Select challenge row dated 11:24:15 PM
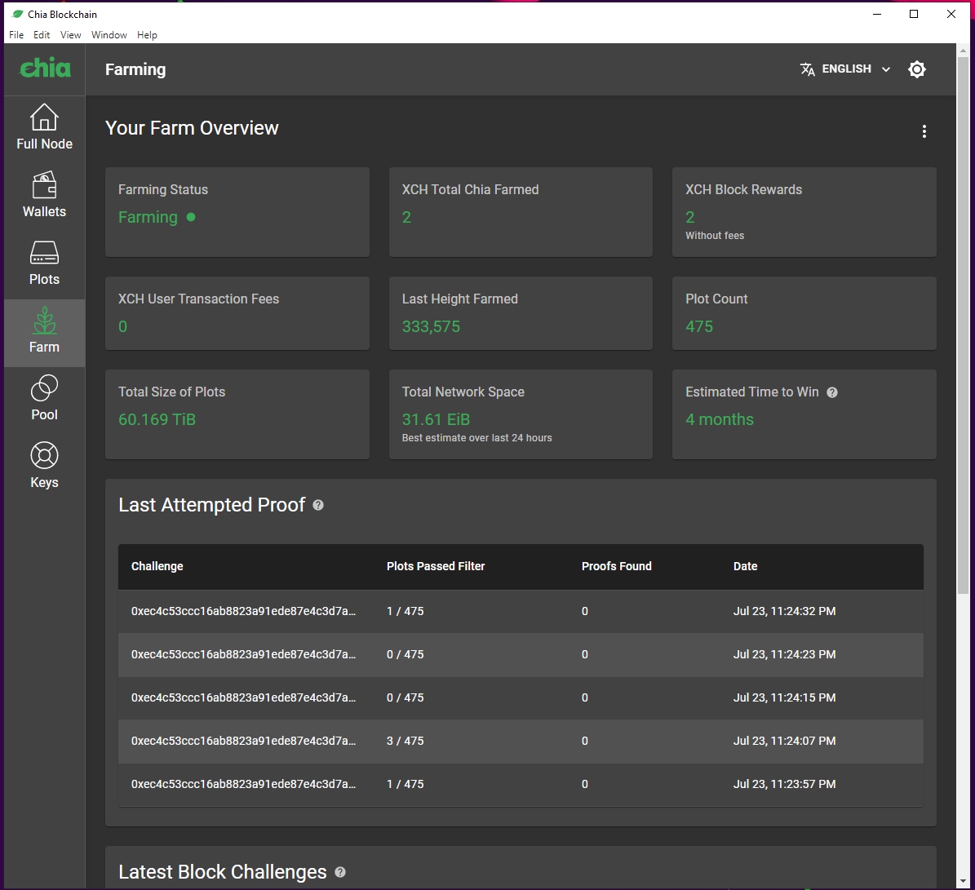Screen dimensions: 975x890 click(x=521, y=698)
